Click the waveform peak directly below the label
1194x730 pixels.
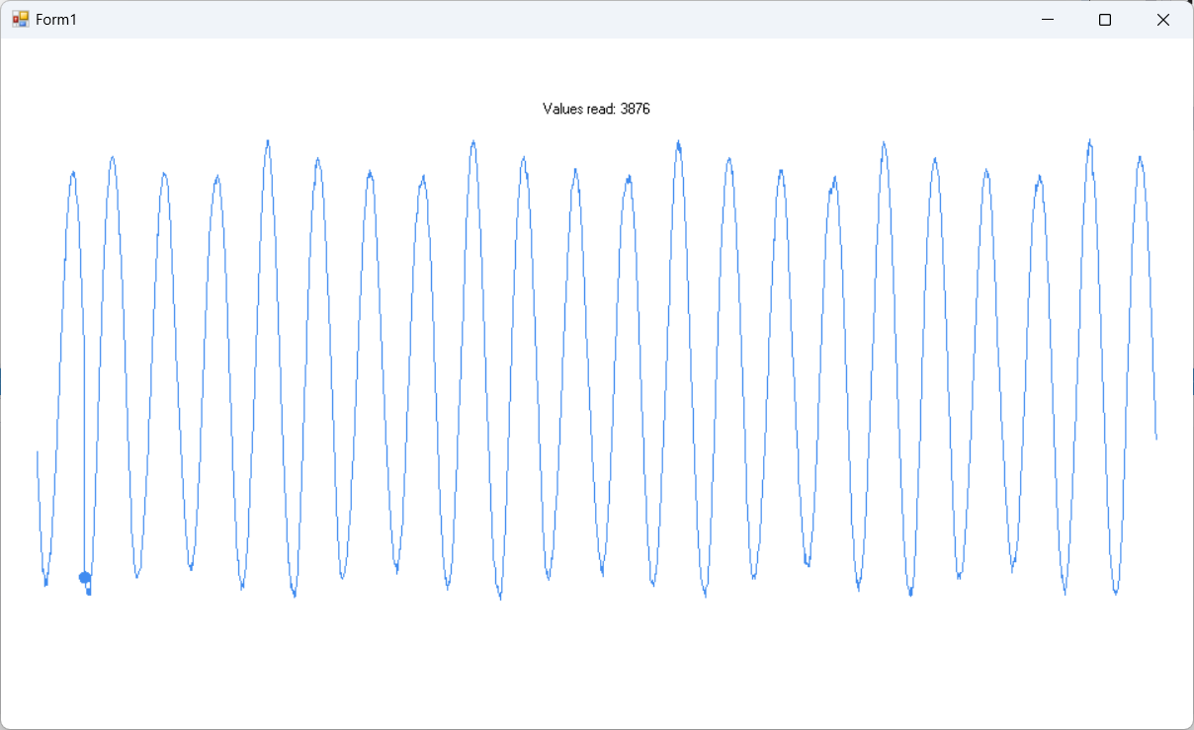[575, 170]
